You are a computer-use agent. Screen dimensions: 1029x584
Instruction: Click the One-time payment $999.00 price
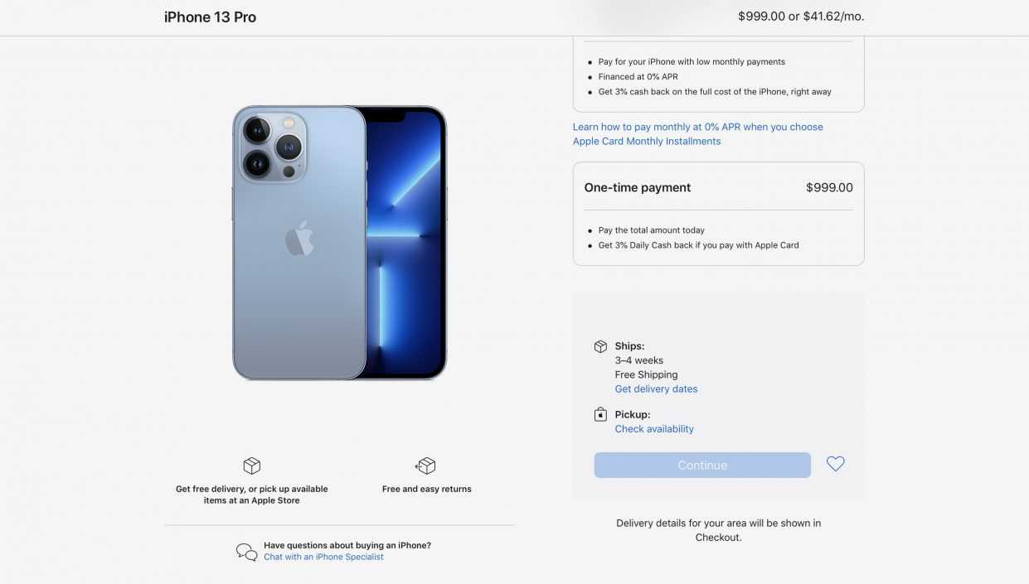(x=829, y=188)
